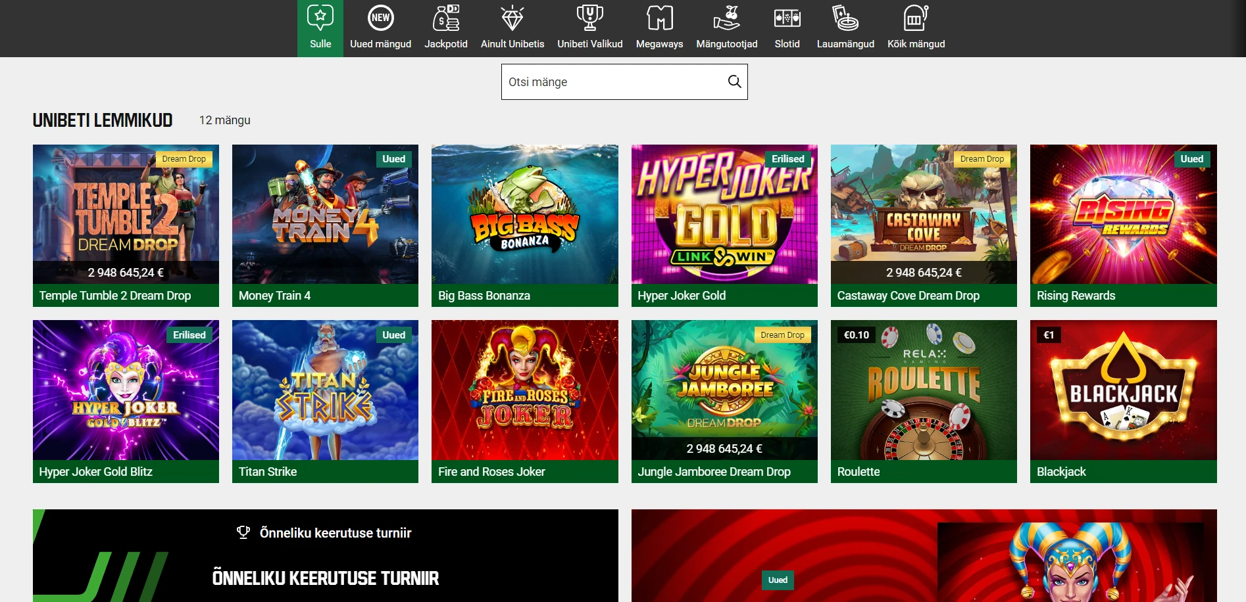Open Hyper Joker Gold Link&Win thumbnail
1246x602 pixels.
click(x=724, y=214)
